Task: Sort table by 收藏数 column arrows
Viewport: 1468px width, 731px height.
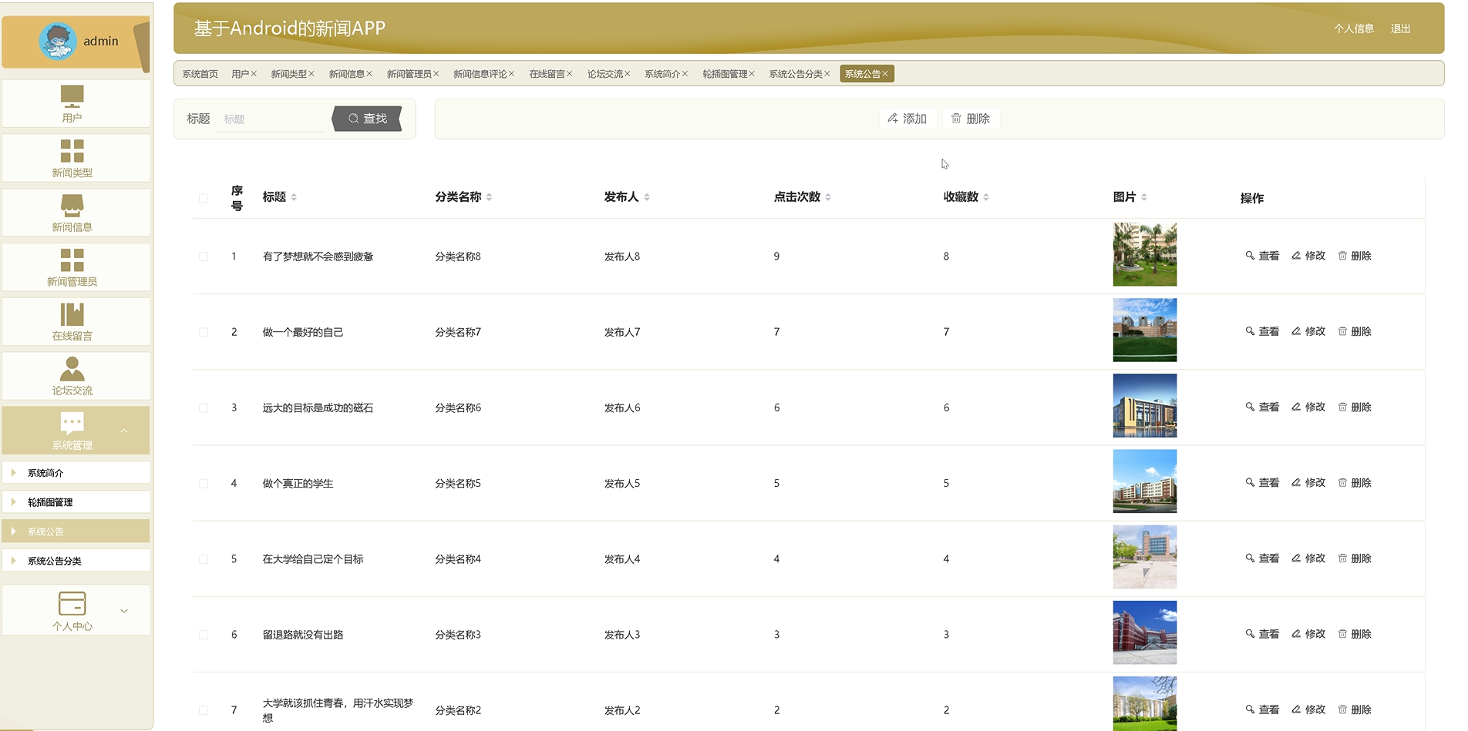Action: [986, 197]
